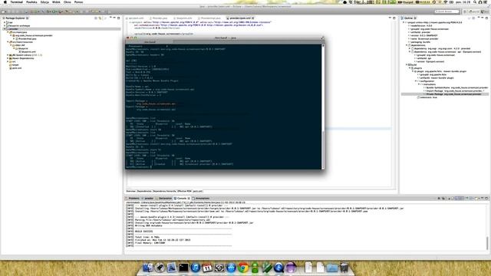491x276 pixels.
Task: Collapse the src/main/resources folder
Action: (x=8, y=42)
